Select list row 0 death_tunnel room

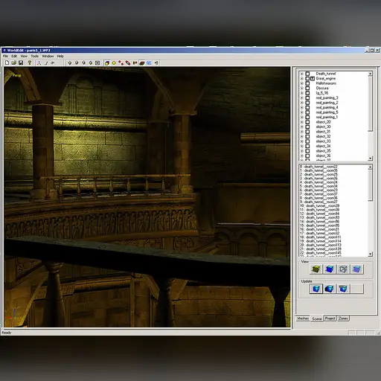[318, 167]
